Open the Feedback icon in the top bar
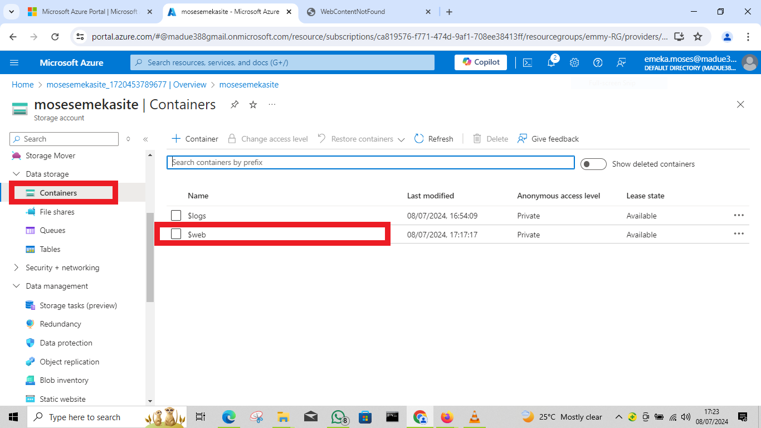 (x=621, y=62)
